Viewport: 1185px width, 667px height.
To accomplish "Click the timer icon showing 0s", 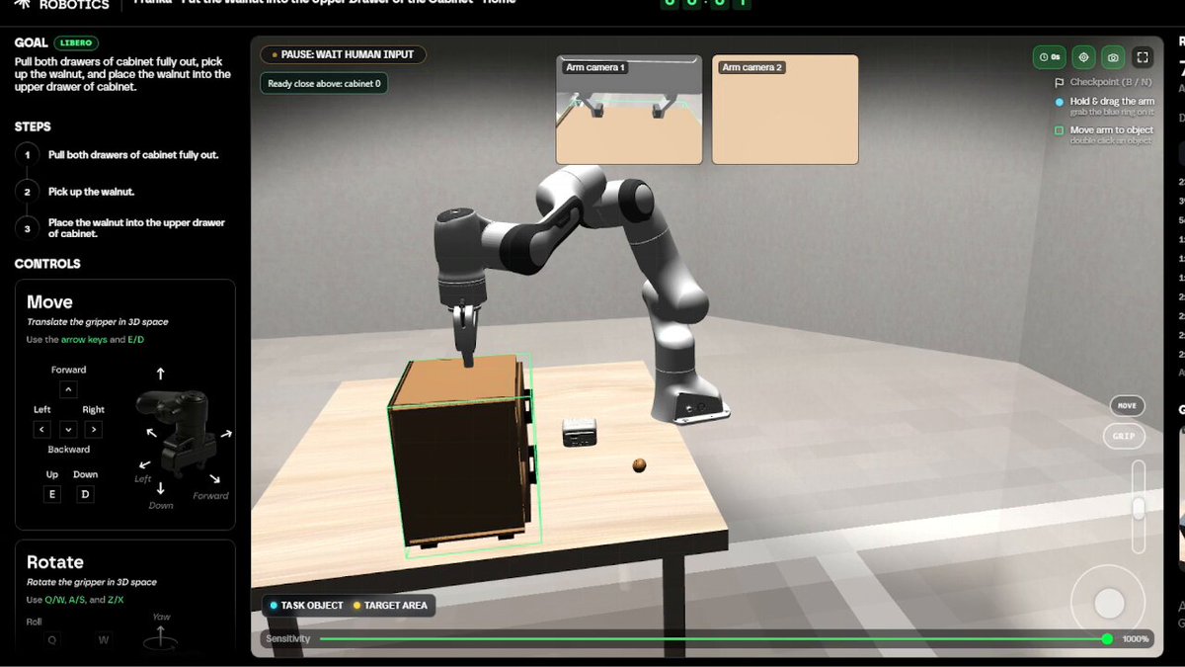I will (1050, 57).
